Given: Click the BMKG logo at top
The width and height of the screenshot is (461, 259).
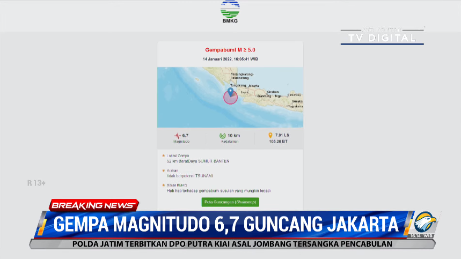Looking at the screenshot, I should click(x=230, y=12).
